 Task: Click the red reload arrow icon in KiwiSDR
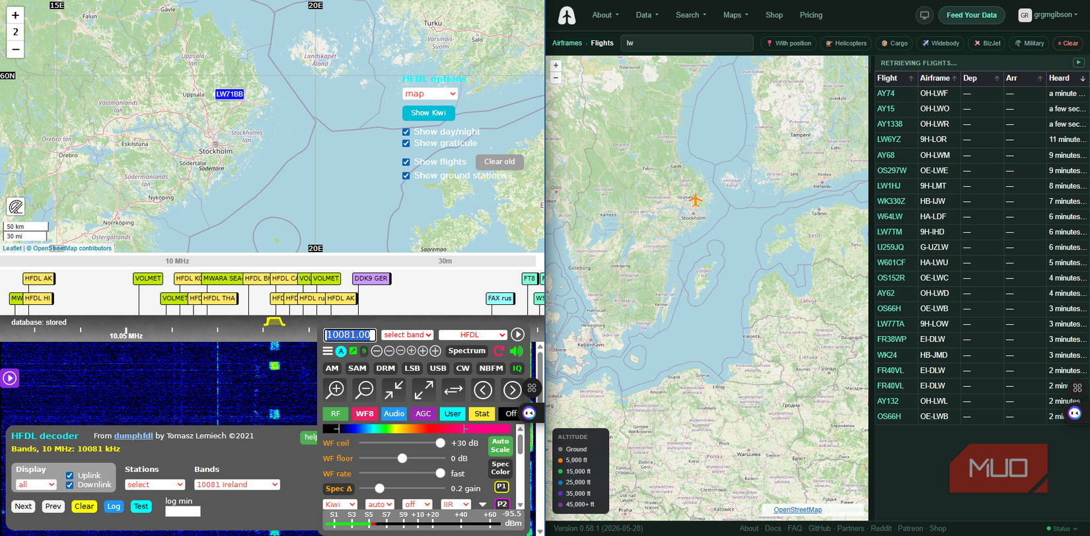(499, 351)
